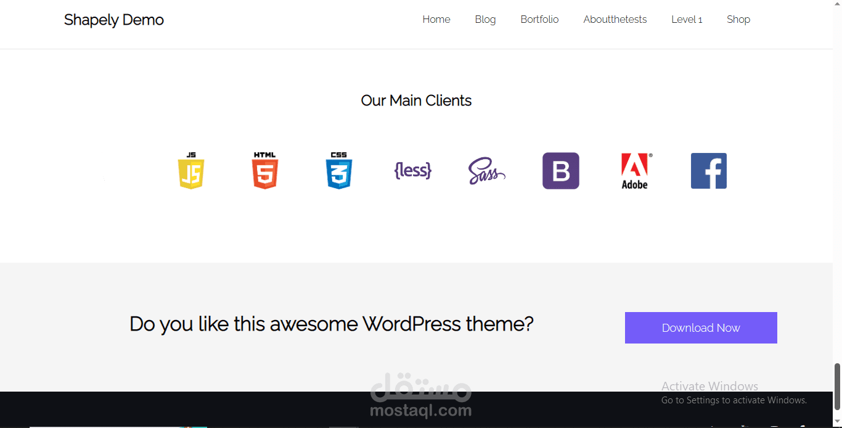842x428 pixels.
Task: Click the Facebook logo
Action: point(709,171)
